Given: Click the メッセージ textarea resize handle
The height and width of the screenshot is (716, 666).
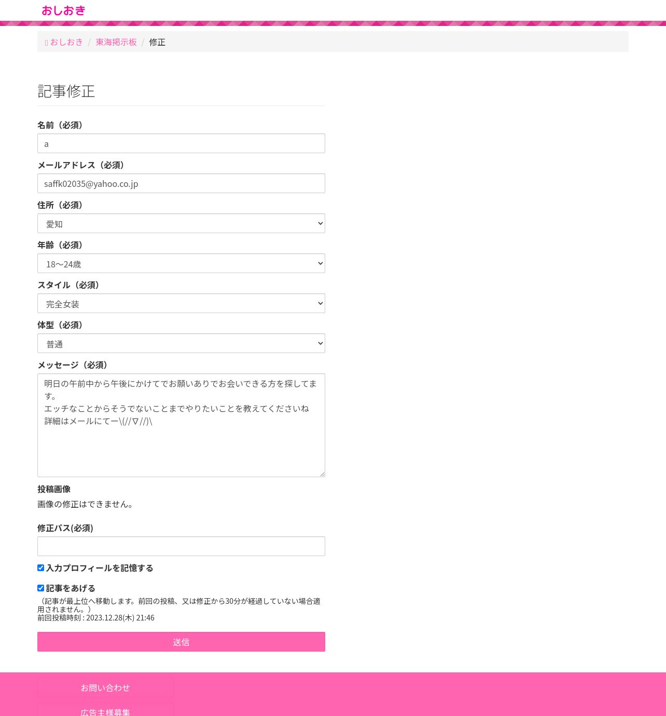Looking at the screenshot, I should (x=322, y=474).
